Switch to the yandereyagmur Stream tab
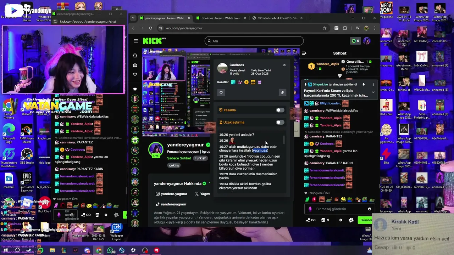454x255 pixels. click(x=165, y=18)
